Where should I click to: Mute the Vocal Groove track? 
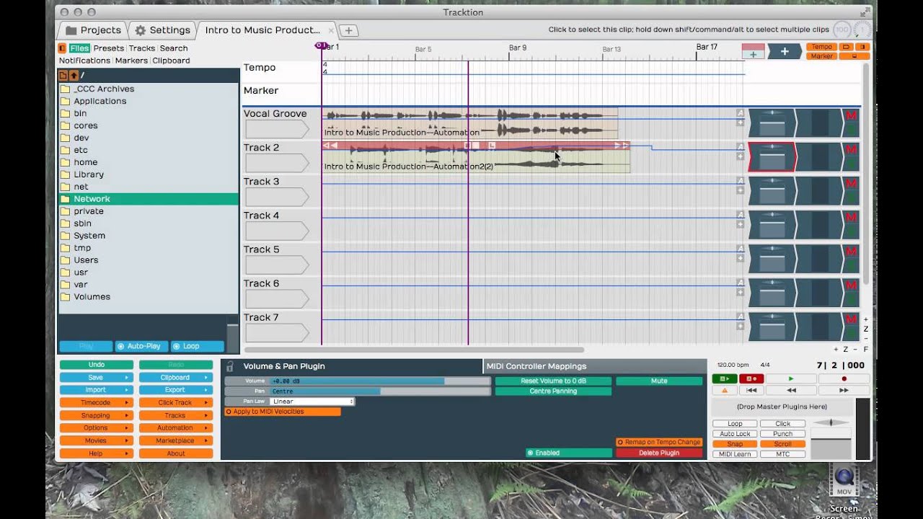[851, 115]
